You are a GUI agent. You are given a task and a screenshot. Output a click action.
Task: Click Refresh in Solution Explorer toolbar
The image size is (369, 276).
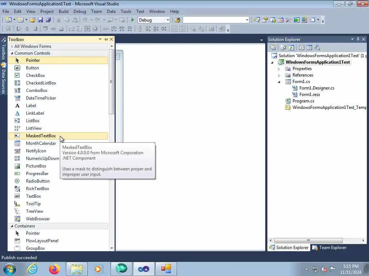(291, 48)
